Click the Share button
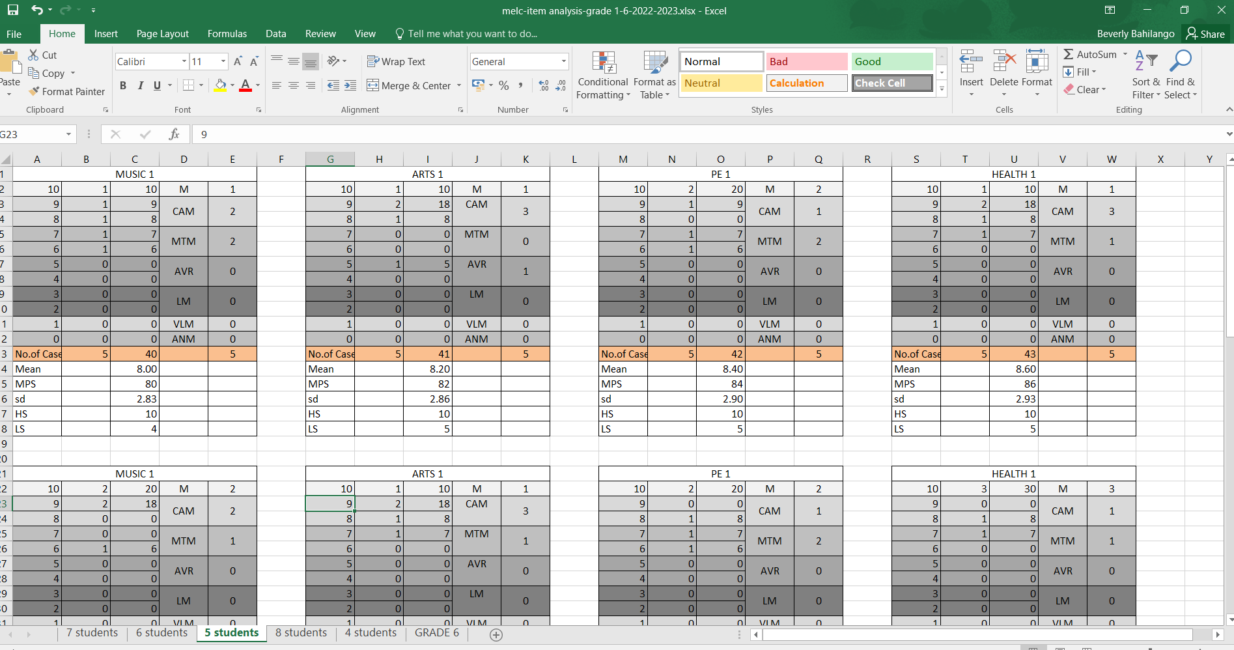The image size is (1234, 650). 1205,34
